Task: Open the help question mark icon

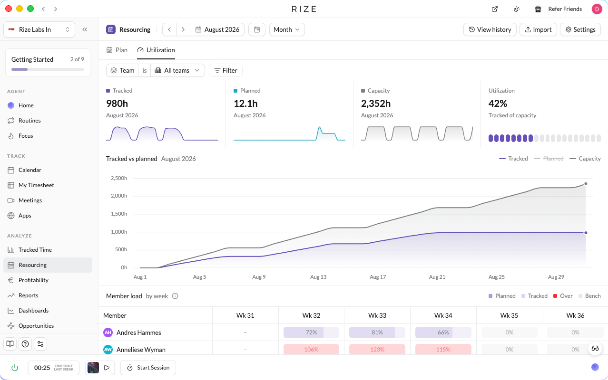Action: tap(25, 344)
